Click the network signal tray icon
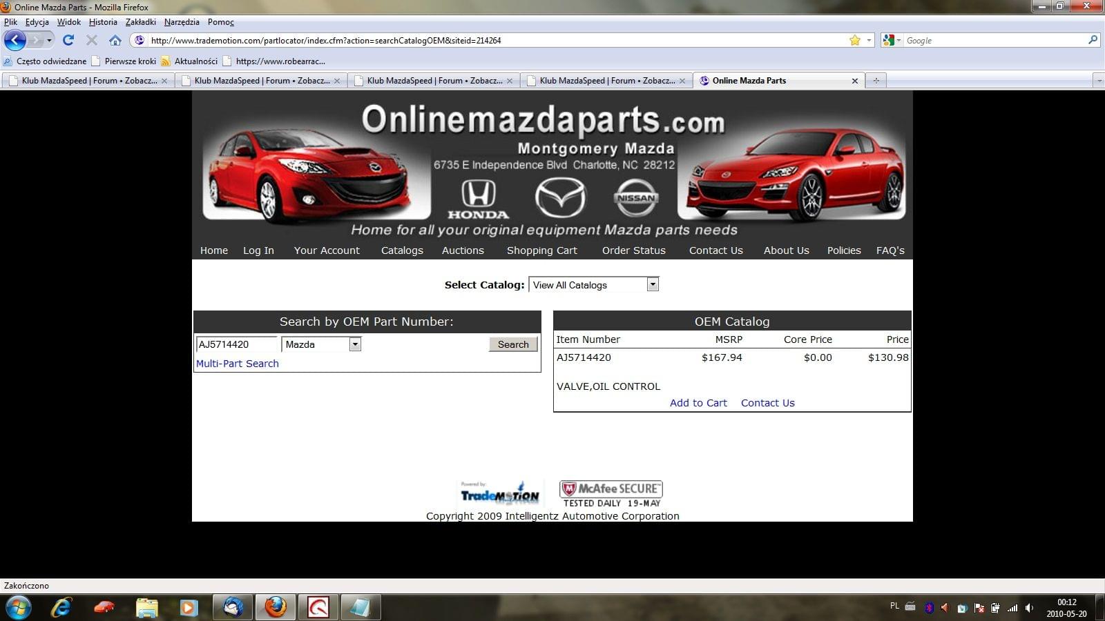 1012,608
